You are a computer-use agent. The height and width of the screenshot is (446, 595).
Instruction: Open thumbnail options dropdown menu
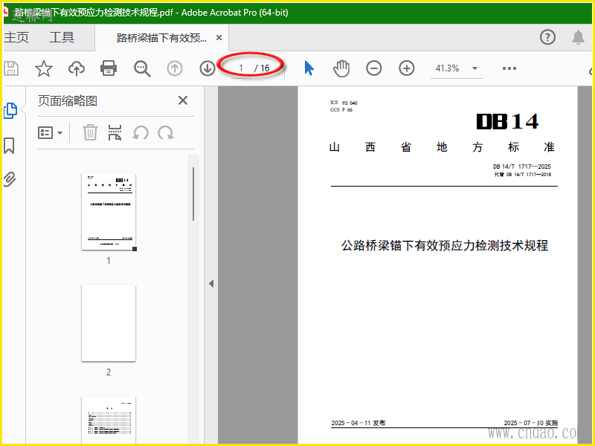(50, 133)
